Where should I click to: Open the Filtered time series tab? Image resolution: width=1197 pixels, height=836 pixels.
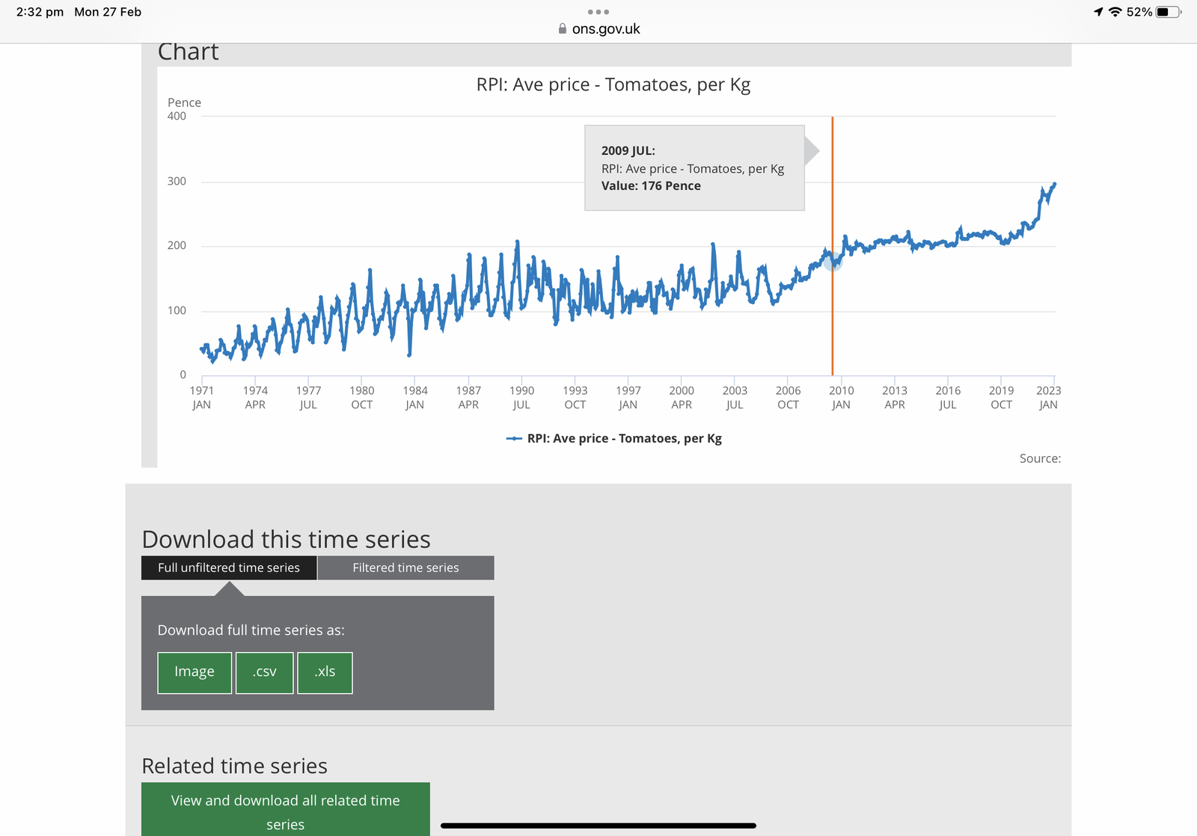point(405,568)
